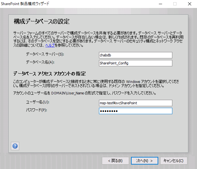Click into the パスワード field
This screenshot has width=197, height=169.
pyautogui.click(x=135, y=111)
